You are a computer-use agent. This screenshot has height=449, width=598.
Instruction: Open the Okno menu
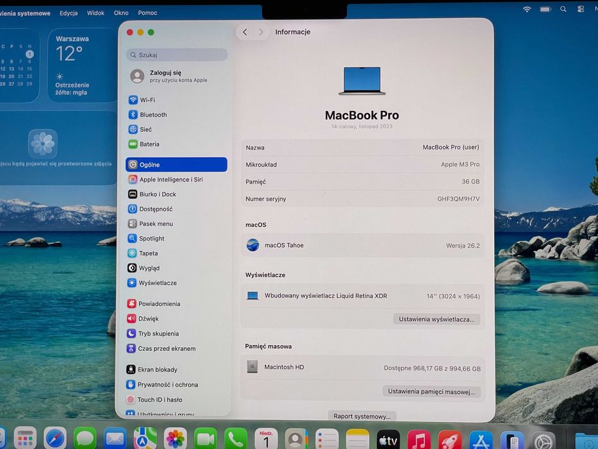(x=121, y=13)
